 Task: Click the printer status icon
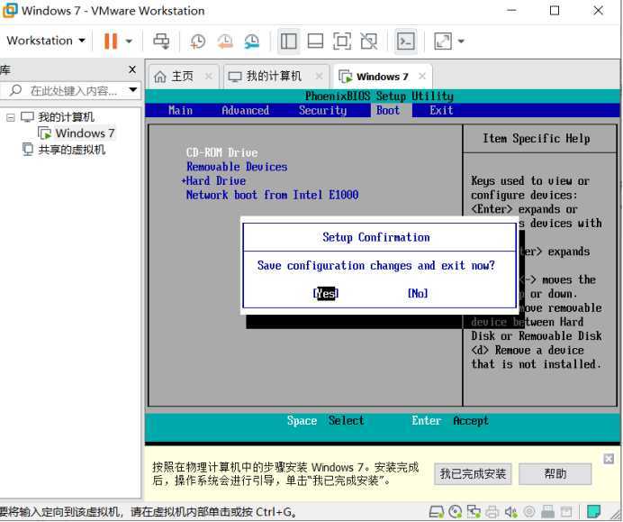click(492, 511)
